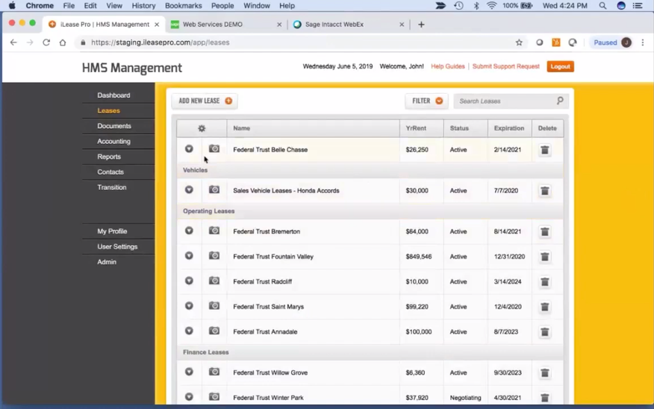Expand the Federal Trust Fountain Valley row arrow
The height and width of the screenshot is (409, 654).
[x=189, y=256]
